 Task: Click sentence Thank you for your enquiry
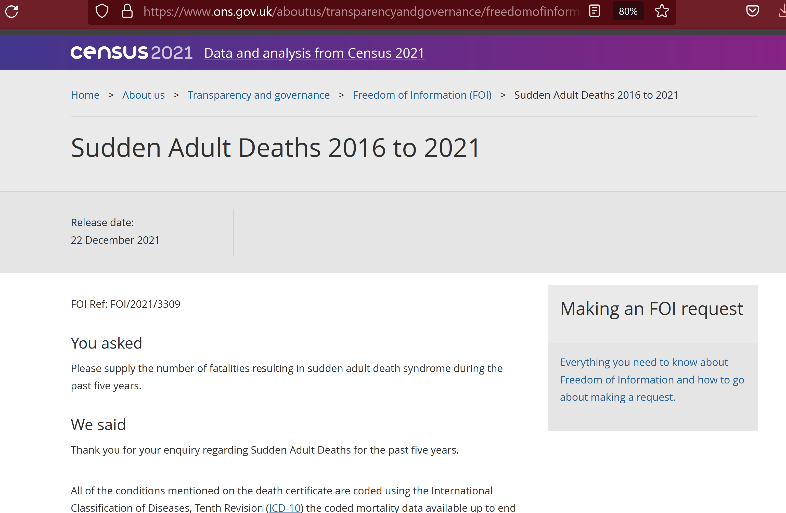(265, 450)
